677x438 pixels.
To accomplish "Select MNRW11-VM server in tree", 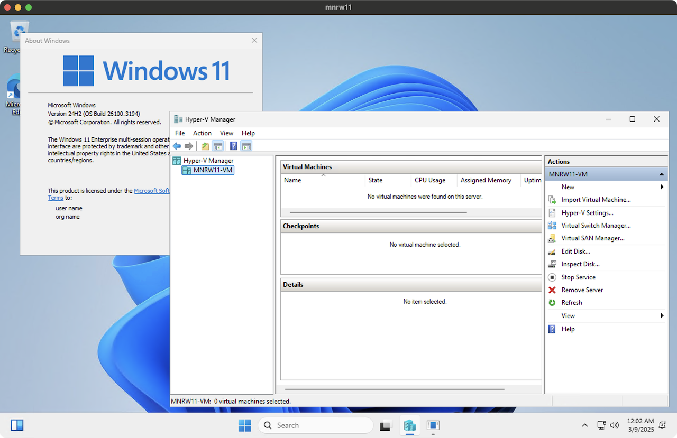I will tap(213, 170).
